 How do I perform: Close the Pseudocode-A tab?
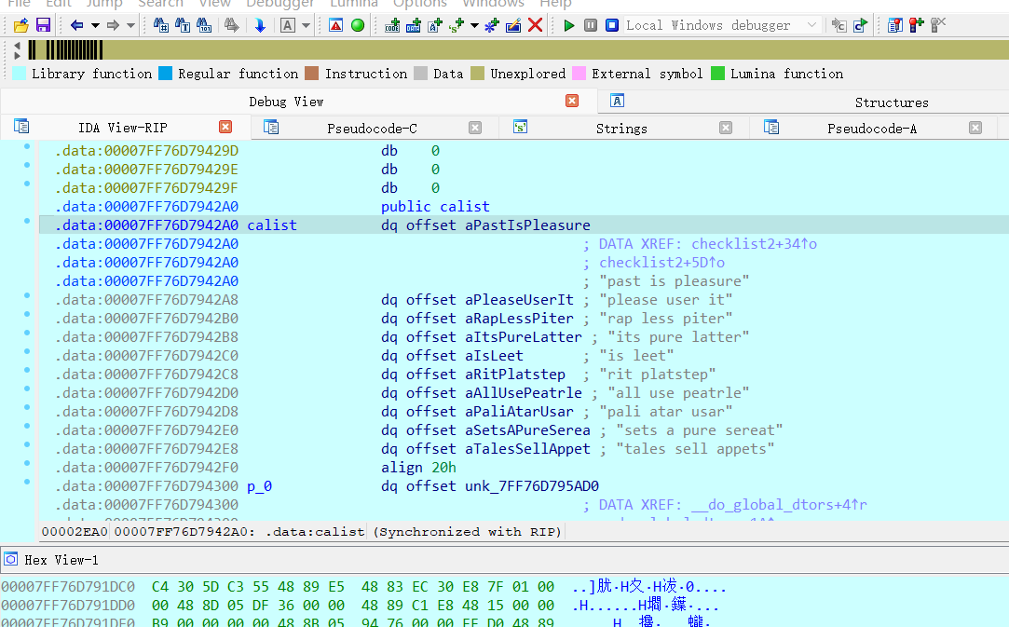[975, 128]
